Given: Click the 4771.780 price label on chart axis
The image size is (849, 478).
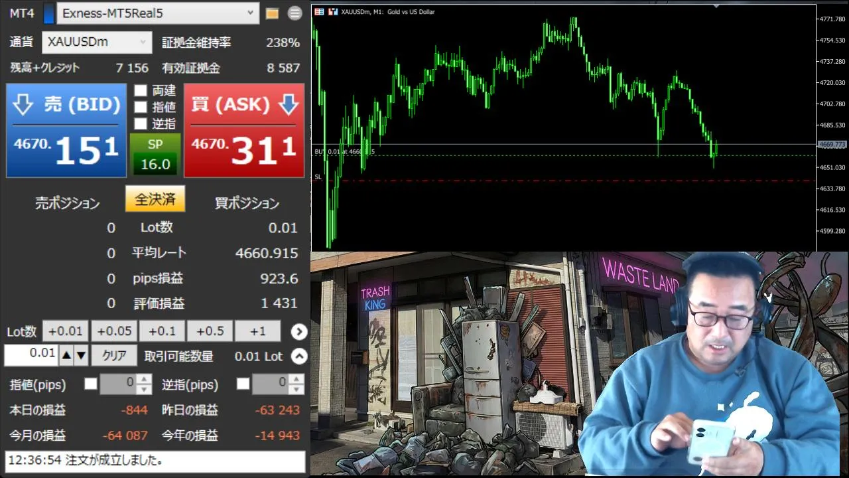Looking at the screenshot, I should [x=832, y=19].
